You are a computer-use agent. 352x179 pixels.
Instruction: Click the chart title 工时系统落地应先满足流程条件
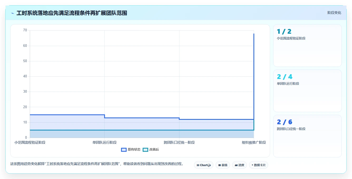coord(72,13)
